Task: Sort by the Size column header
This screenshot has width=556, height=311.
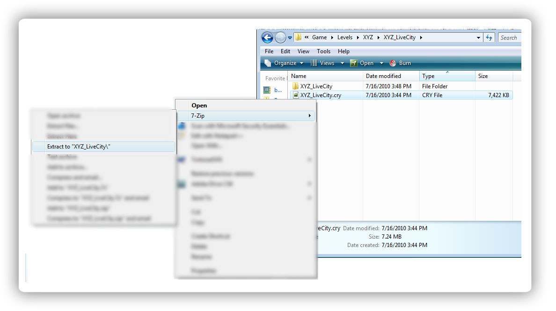Action: (x=494, y=76)
